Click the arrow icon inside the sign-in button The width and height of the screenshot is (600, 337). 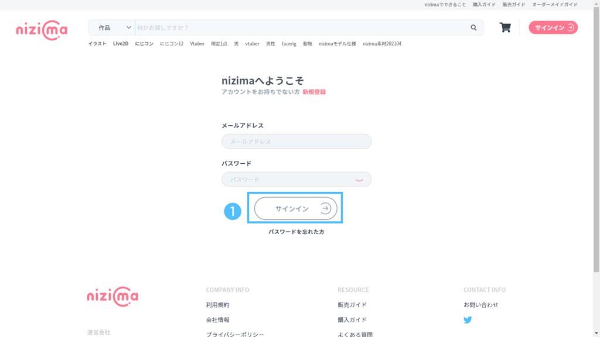(x=326, y=208)
